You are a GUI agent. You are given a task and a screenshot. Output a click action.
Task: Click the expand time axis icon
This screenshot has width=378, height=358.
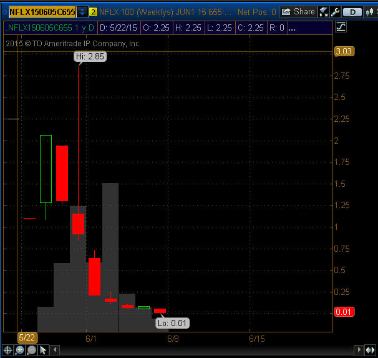coord(371,350)
